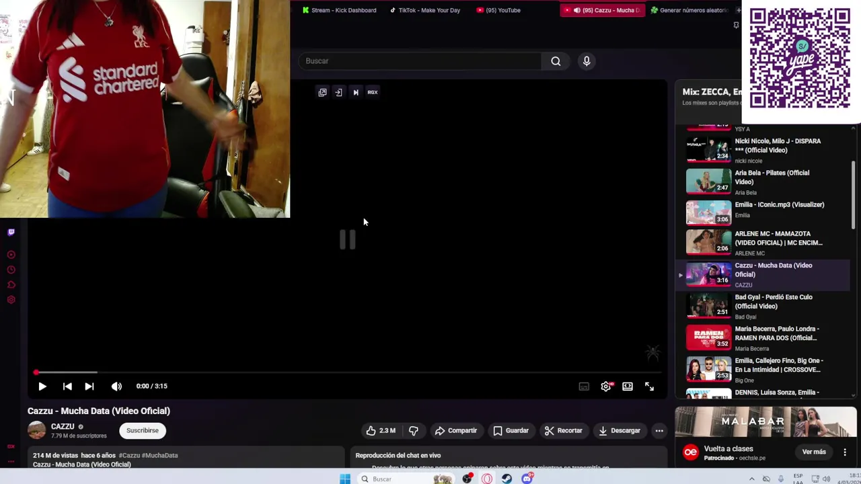Image resolution: width=861 pixels, height=484 pixels.
Task: Click the #MuchaData hashtag
Action: [x=159, y=455]
